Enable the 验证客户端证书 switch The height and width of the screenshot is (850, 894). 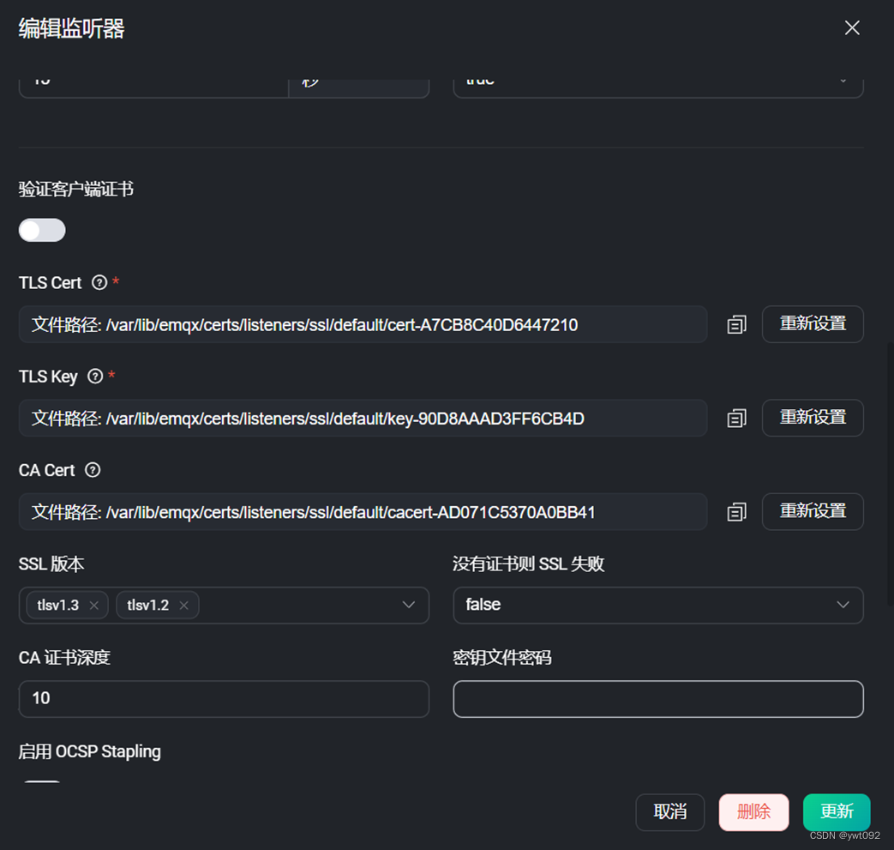[x=41, y=230]
